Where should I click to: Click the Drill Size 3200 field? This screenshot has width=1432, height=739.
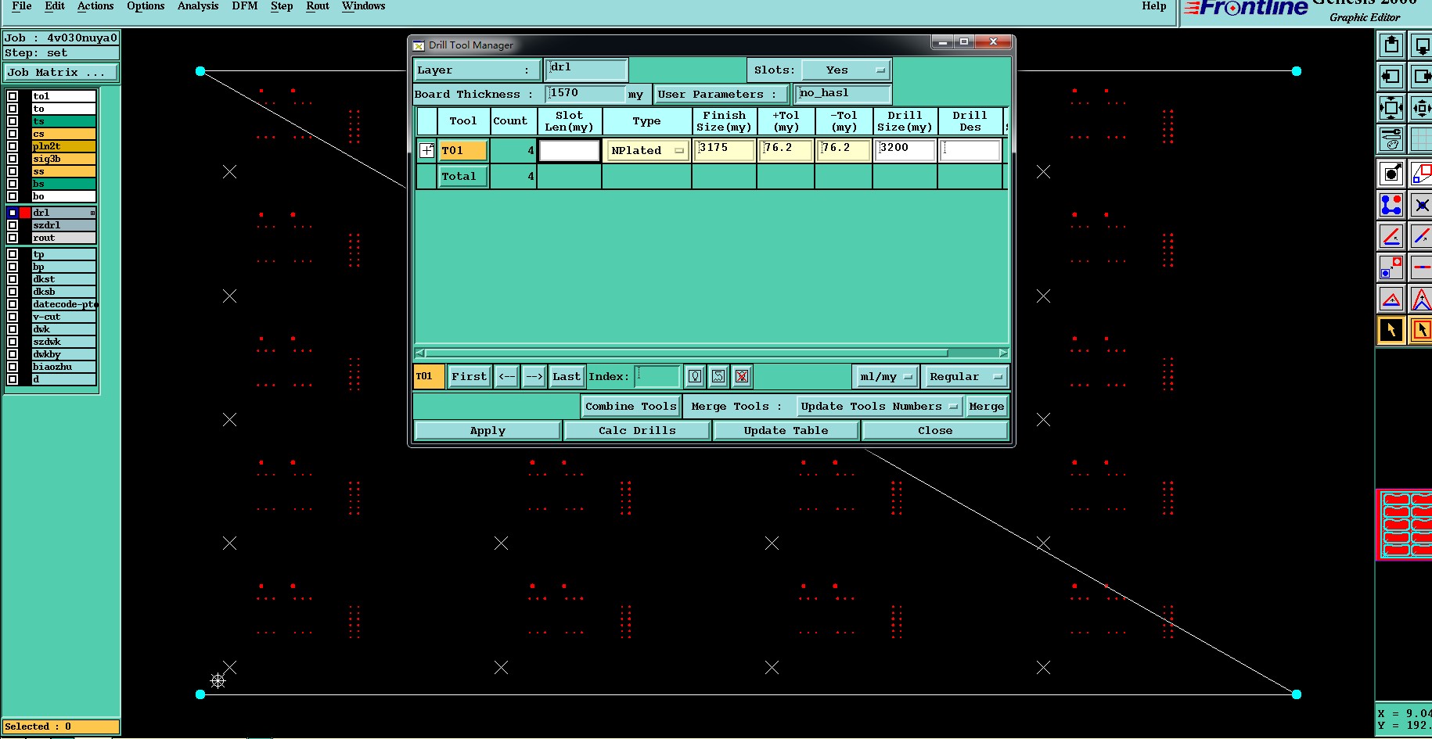[905, 149]
